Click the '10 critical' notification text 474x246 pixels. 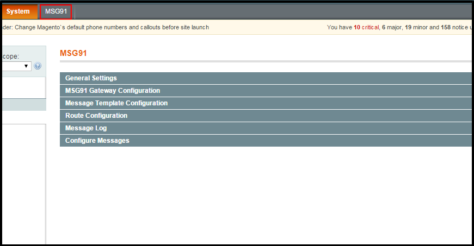(366, 28)
